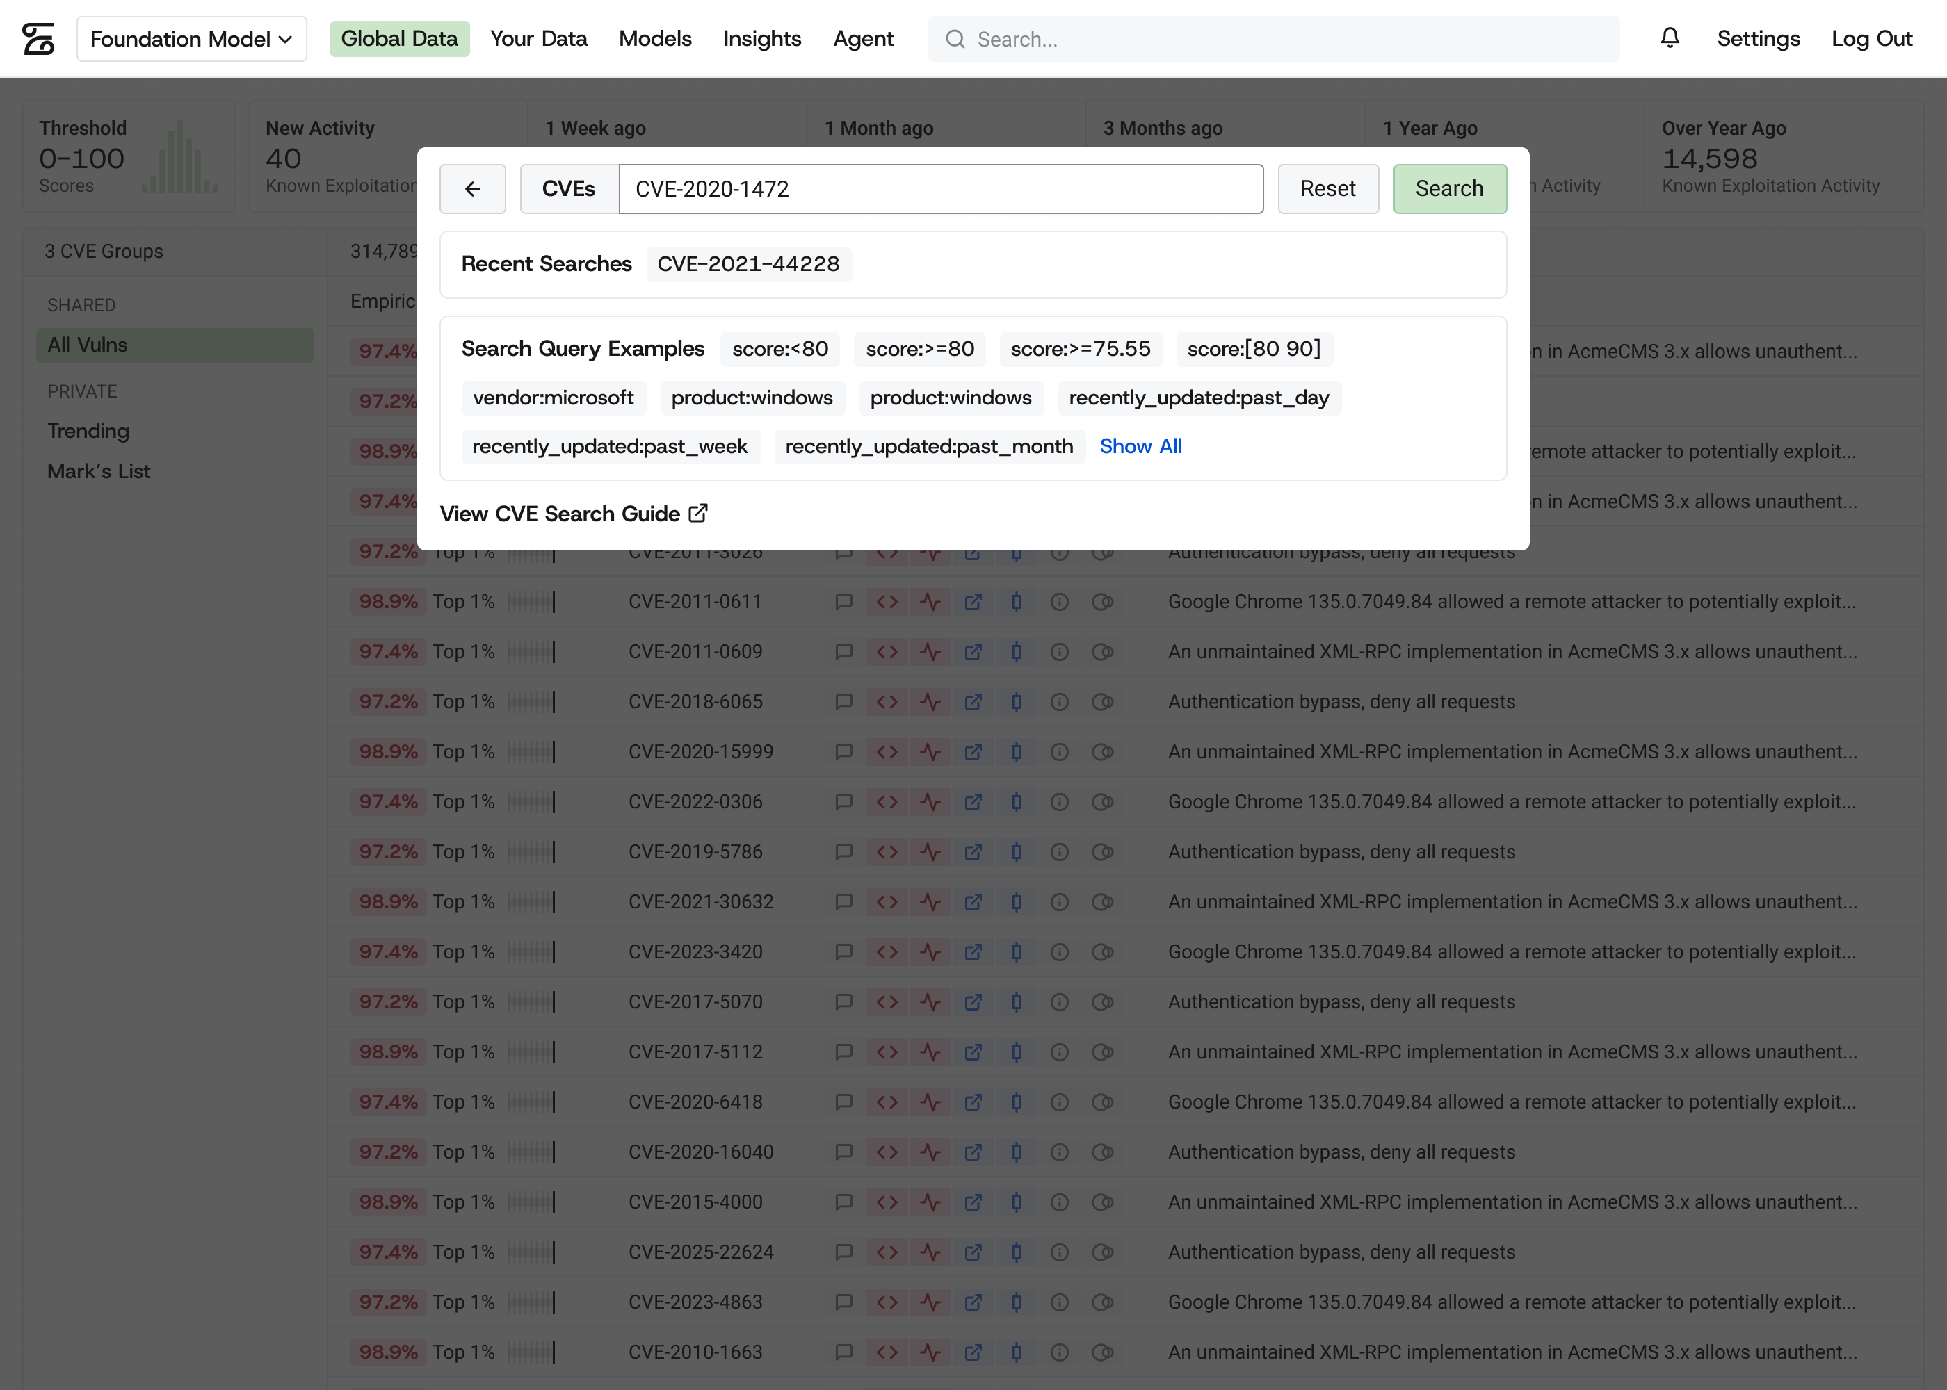Open the Trending CVE group

[x=88, y=430]
